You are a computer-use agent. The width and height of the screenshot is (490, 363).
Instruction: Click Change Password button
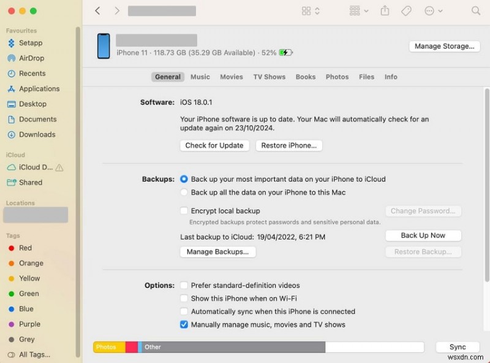point(423,211)
